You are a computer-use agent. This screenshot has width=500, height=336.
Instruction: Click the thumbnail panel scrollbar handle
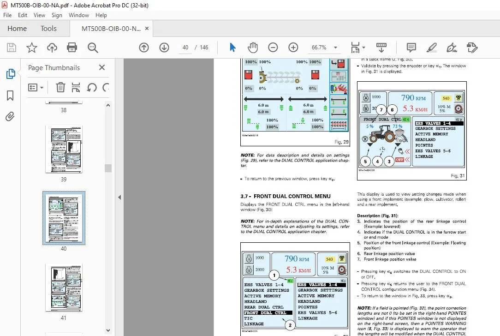pos(108,168)
